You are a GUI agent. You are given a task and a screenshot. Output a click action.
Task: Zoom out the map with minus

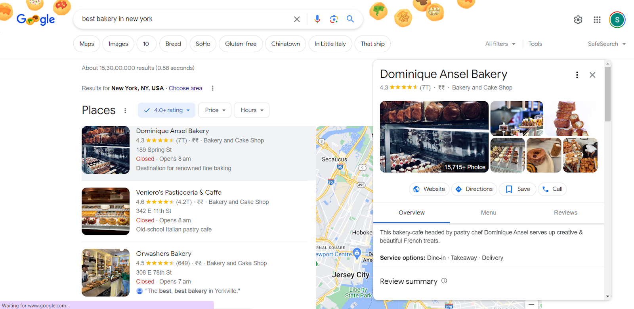pyautogui.click(x=531, y=305)
